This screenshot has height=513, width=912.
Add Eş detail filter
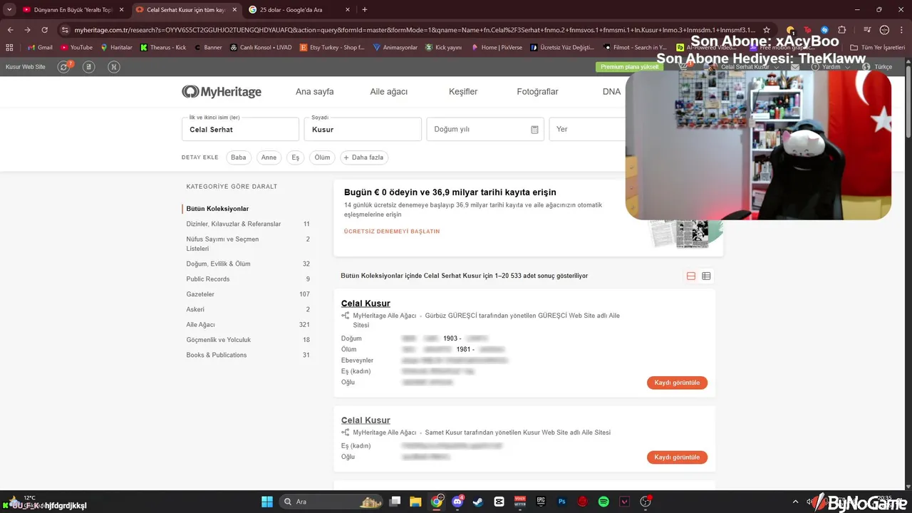click(296, 157)
